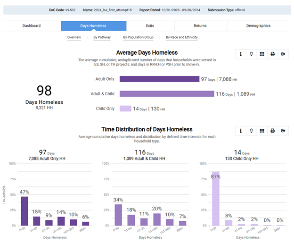Click the 87% bar in Child Only chart

coord(215,198)
